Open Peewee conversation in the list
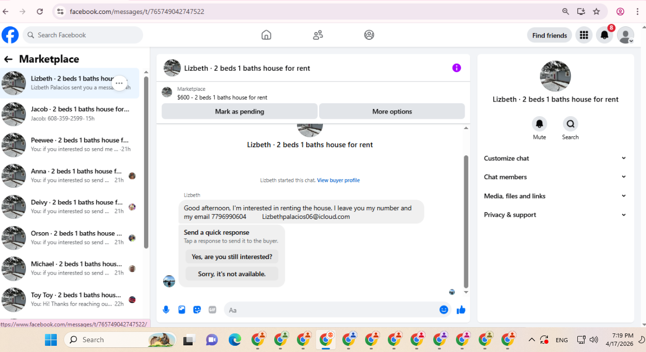Screen dimensions: 646x352 click(x=70, y=145)
